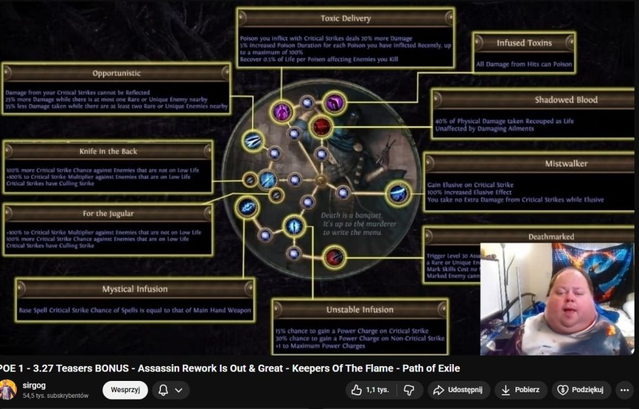Screen dimensions: 639x409
Task: Open the three-dot more actions menu
Action: tap(624, 390)
